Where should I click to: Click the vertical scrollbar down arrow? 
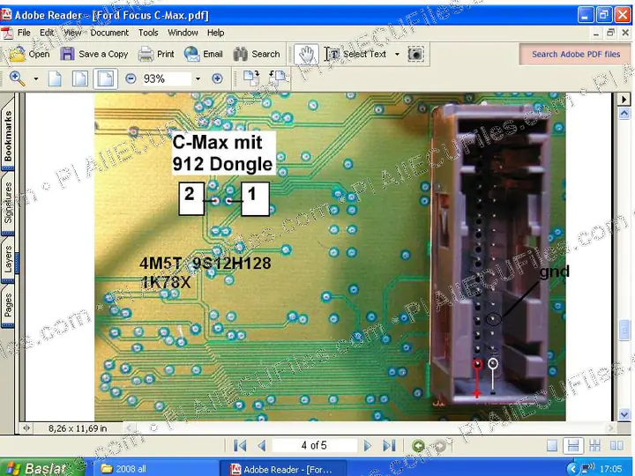(624, 414)
